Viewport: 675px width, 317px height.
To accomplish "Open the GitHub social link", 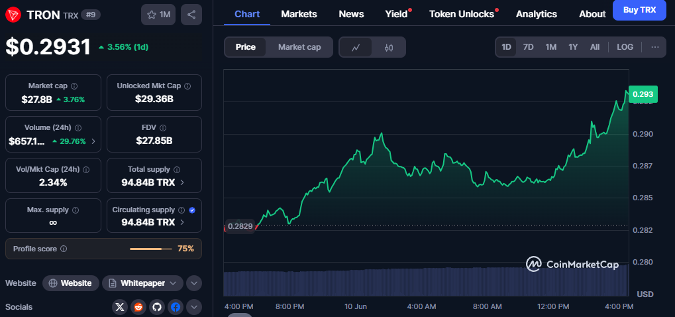I will point(157,307).
